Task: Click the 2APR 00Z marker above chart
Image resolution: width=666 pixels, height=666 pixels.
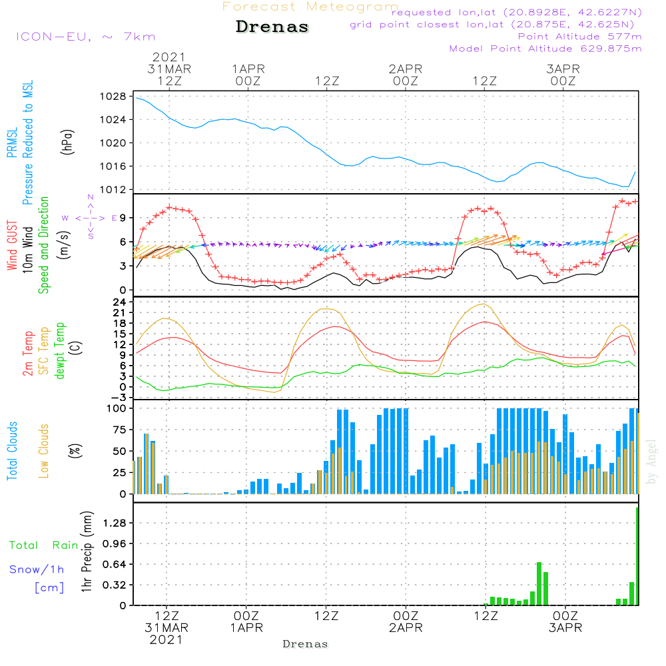Action: coord(405,75)
